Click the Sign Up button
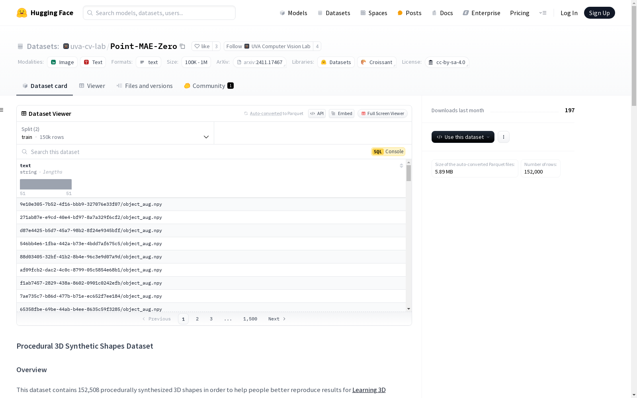This screenshot has width=637, height=398. tap(599, 13)
